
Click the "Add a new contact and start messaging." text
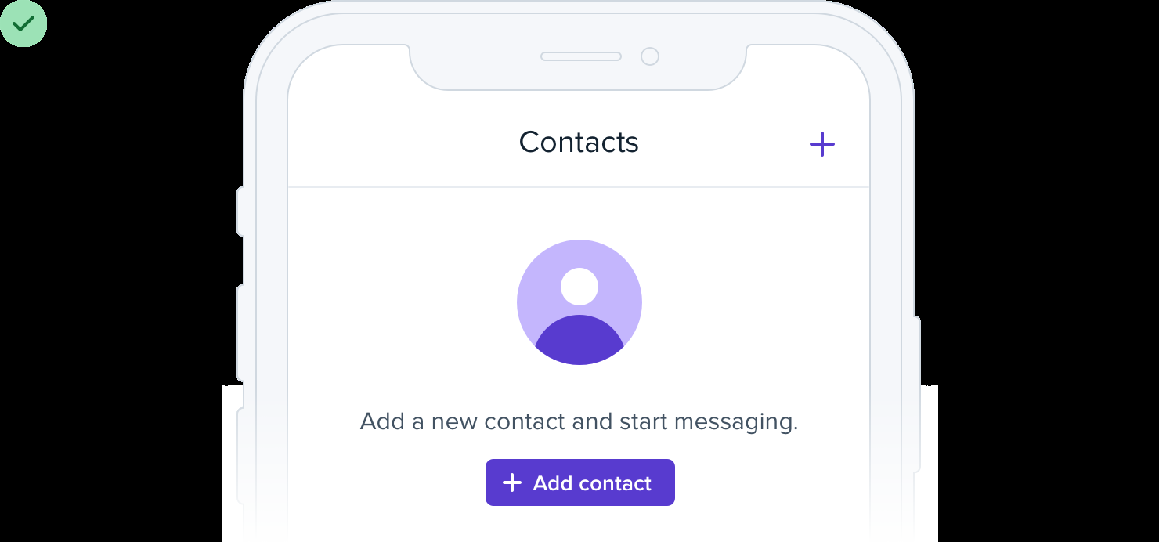[x=579, y=421]
